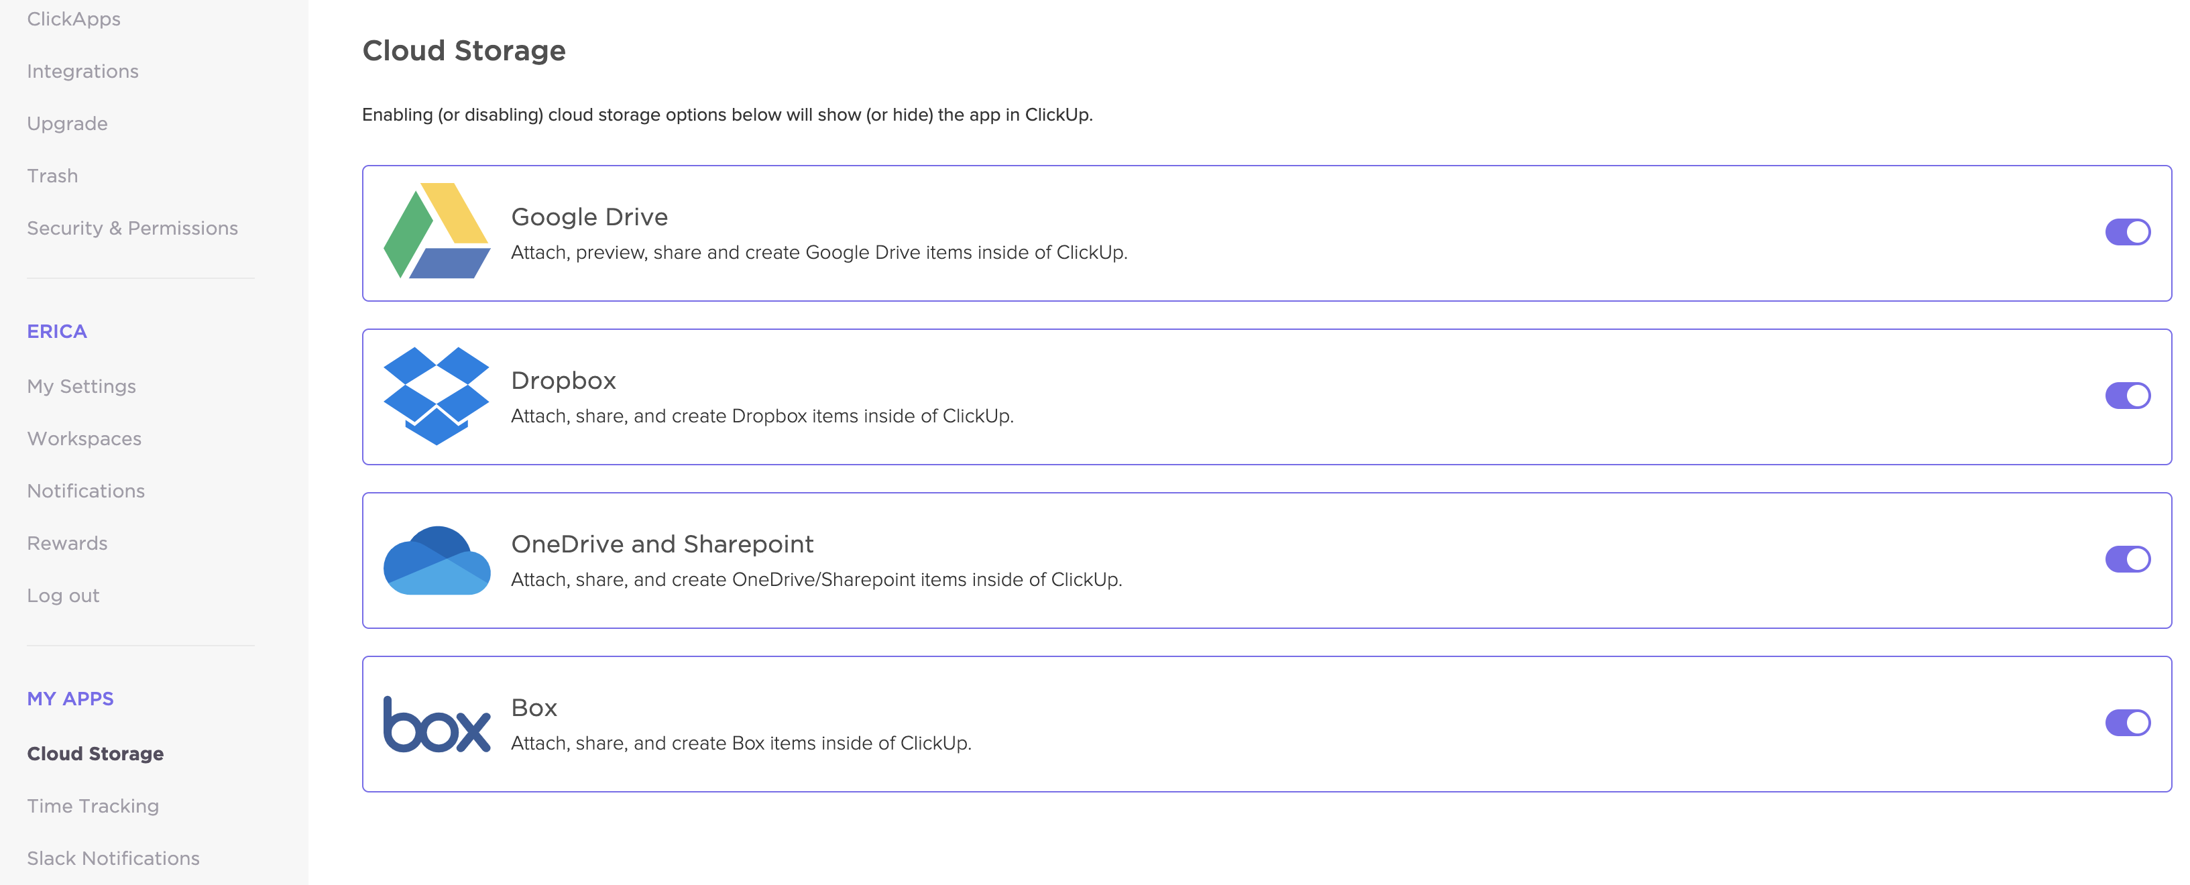Click Log out in the sidebar
Viewport: 2190px width, 885px height.
click(x=63, y=596)
